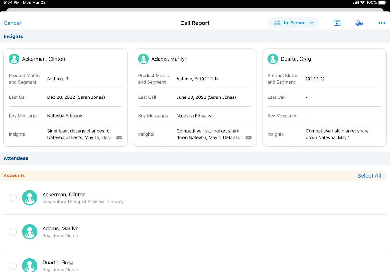Go to the Insights section header
Screen dimensions: 390x272
coord(13,36)
